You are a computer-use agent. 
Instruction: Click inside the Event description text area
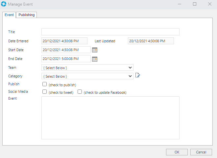pyautogui.click(x=110, y=118)
